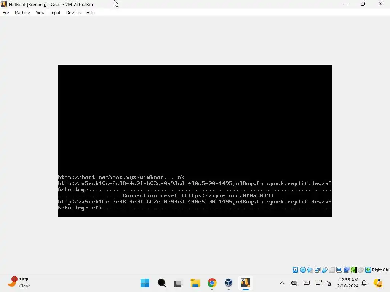The image size is (390, 292).
Task: Click the VirtualBox window title icon
Action: [x=4, y=4]
